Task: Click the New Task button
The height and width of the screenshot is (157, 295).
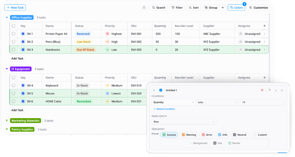Action: pyautogui.click(x=15, y=8)
